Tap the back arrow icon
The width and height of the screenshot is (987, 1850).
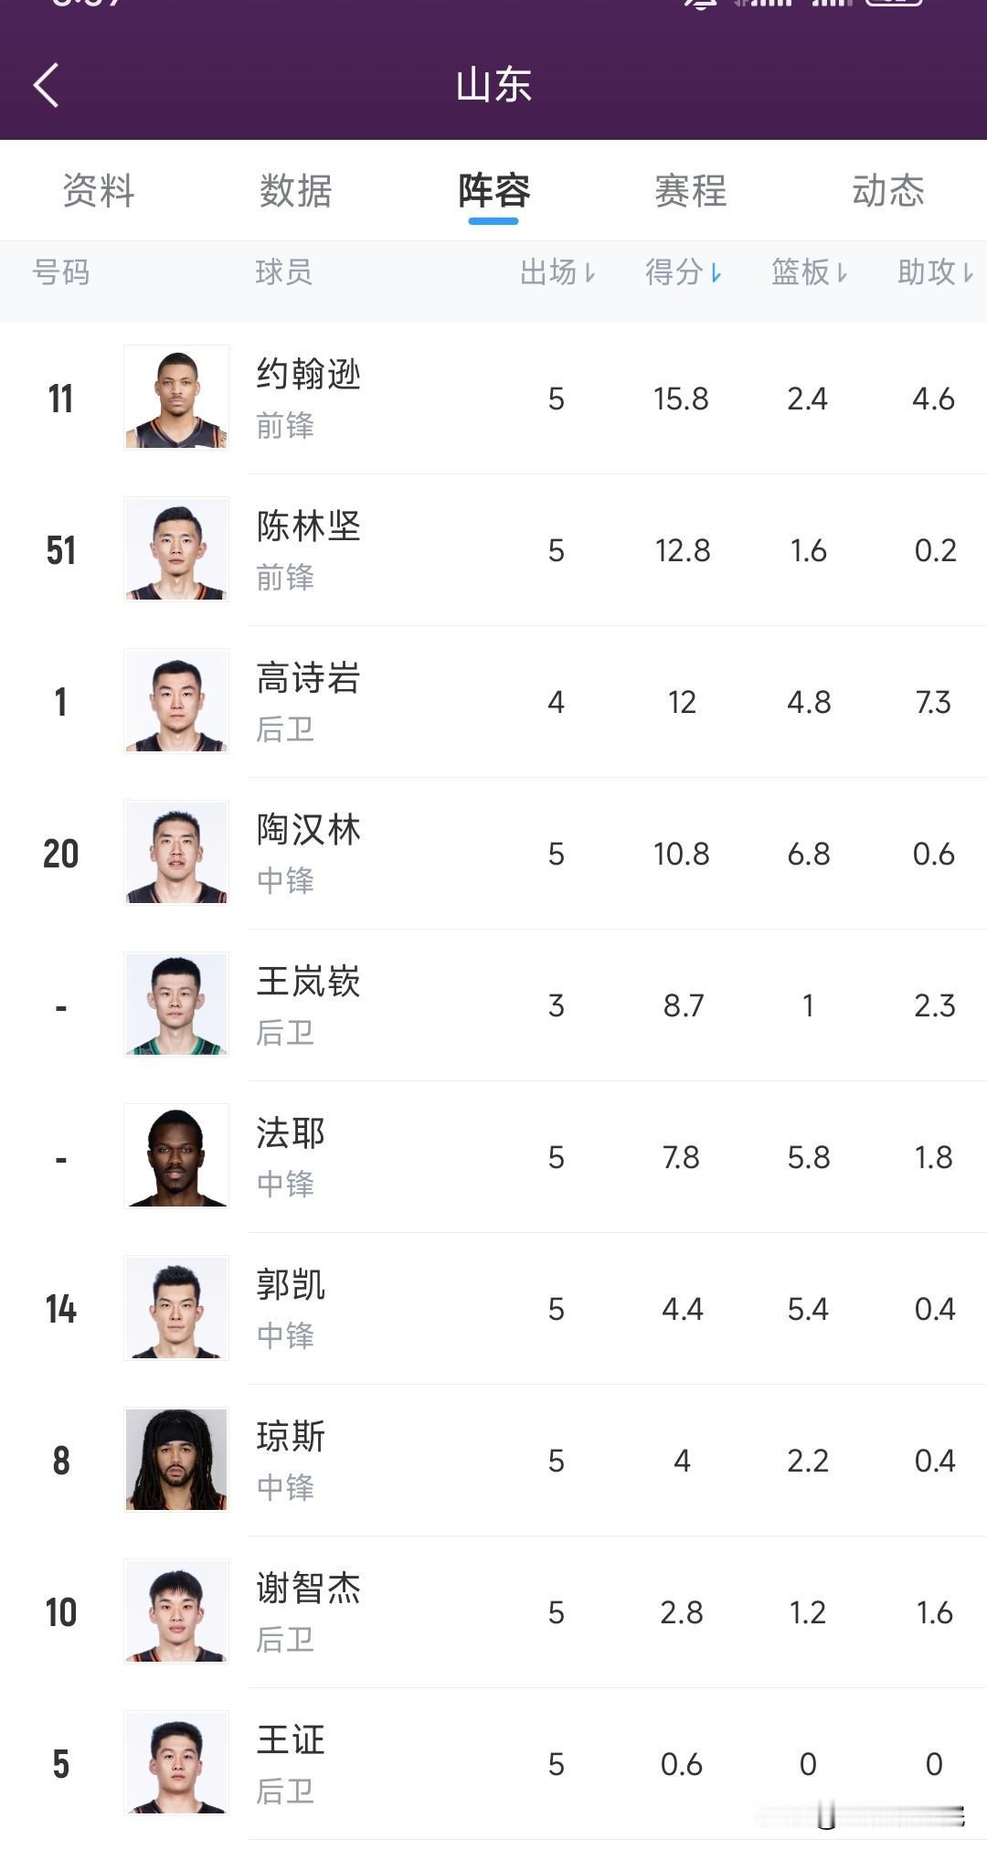pos(47,85)
